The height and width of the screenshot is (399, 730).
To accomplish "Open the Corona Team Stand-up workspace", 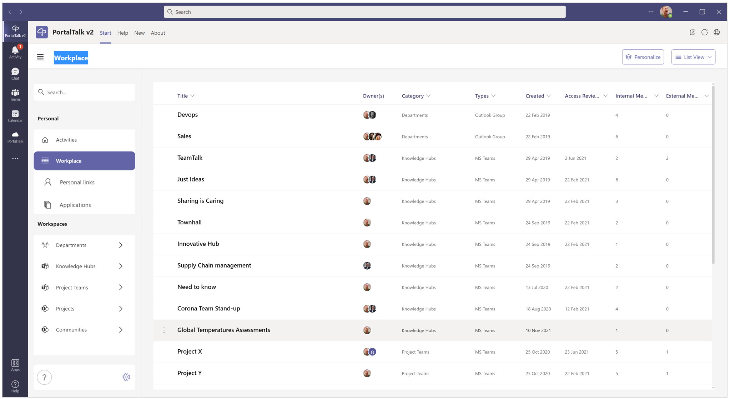I will click(208, 308).
